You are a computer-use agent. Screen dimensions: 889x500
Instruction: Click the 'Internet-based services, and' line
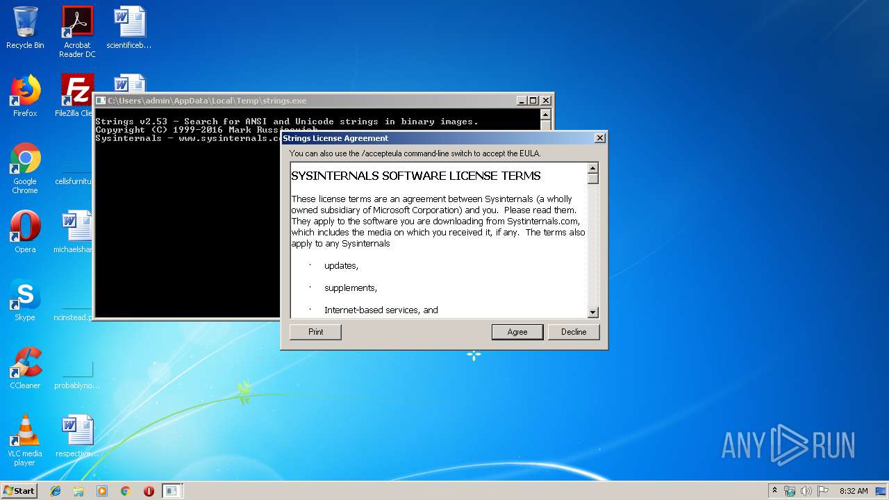coord(381,310)
